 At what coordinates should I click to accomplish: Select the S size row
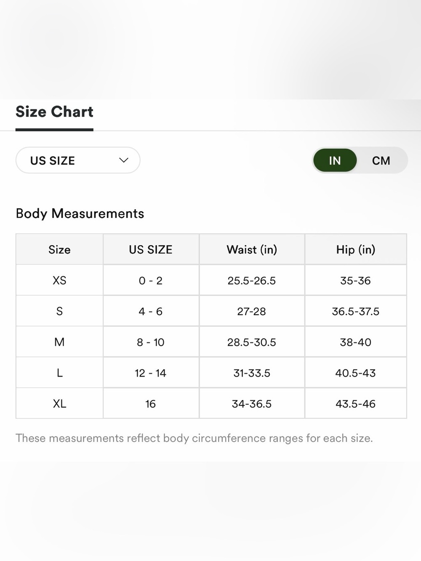211,311
